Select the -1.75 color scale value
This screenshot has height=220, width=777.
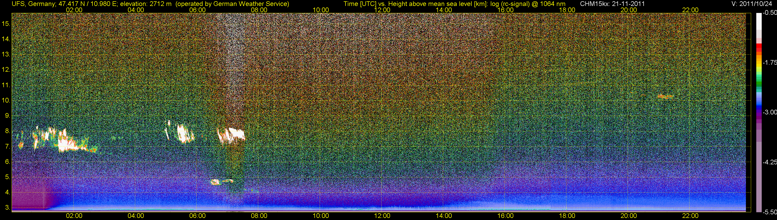769,62
